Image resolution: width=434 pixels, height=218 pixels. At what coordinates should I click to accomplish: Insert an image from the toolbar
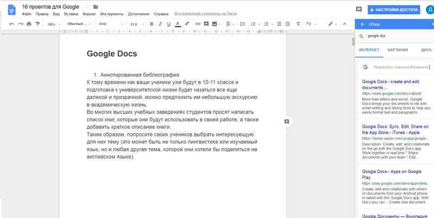click(x=214, y=24)
